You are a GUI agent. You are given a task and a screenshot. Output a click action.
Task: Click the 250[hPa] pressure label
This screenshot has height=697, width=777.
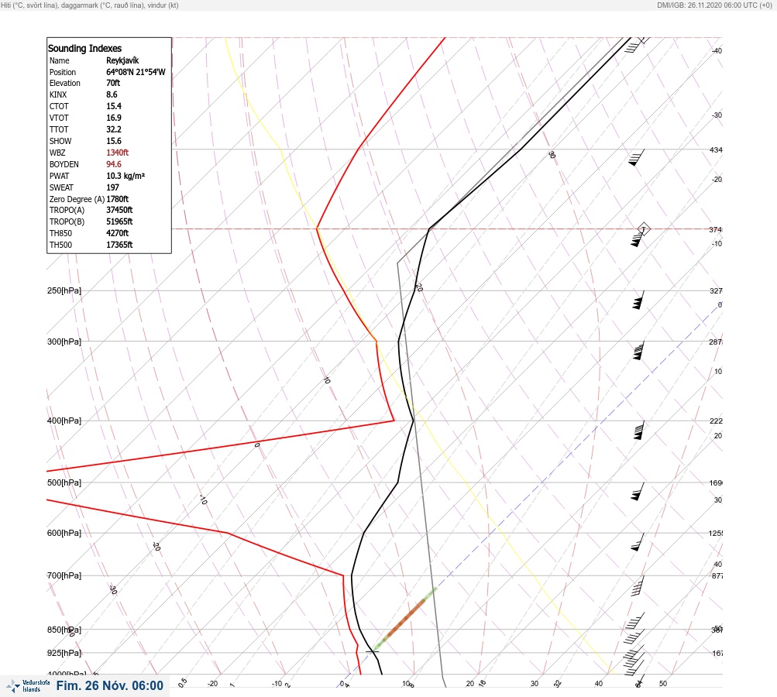coord(64,290)
